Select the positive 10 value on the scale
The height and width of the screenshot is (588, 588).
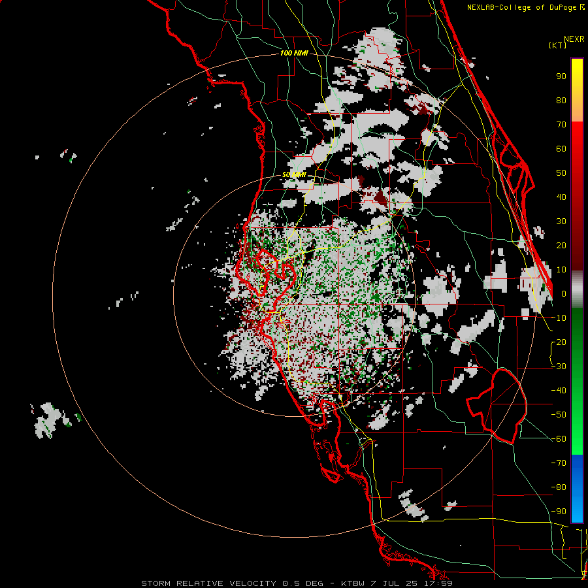click(561, 270)
